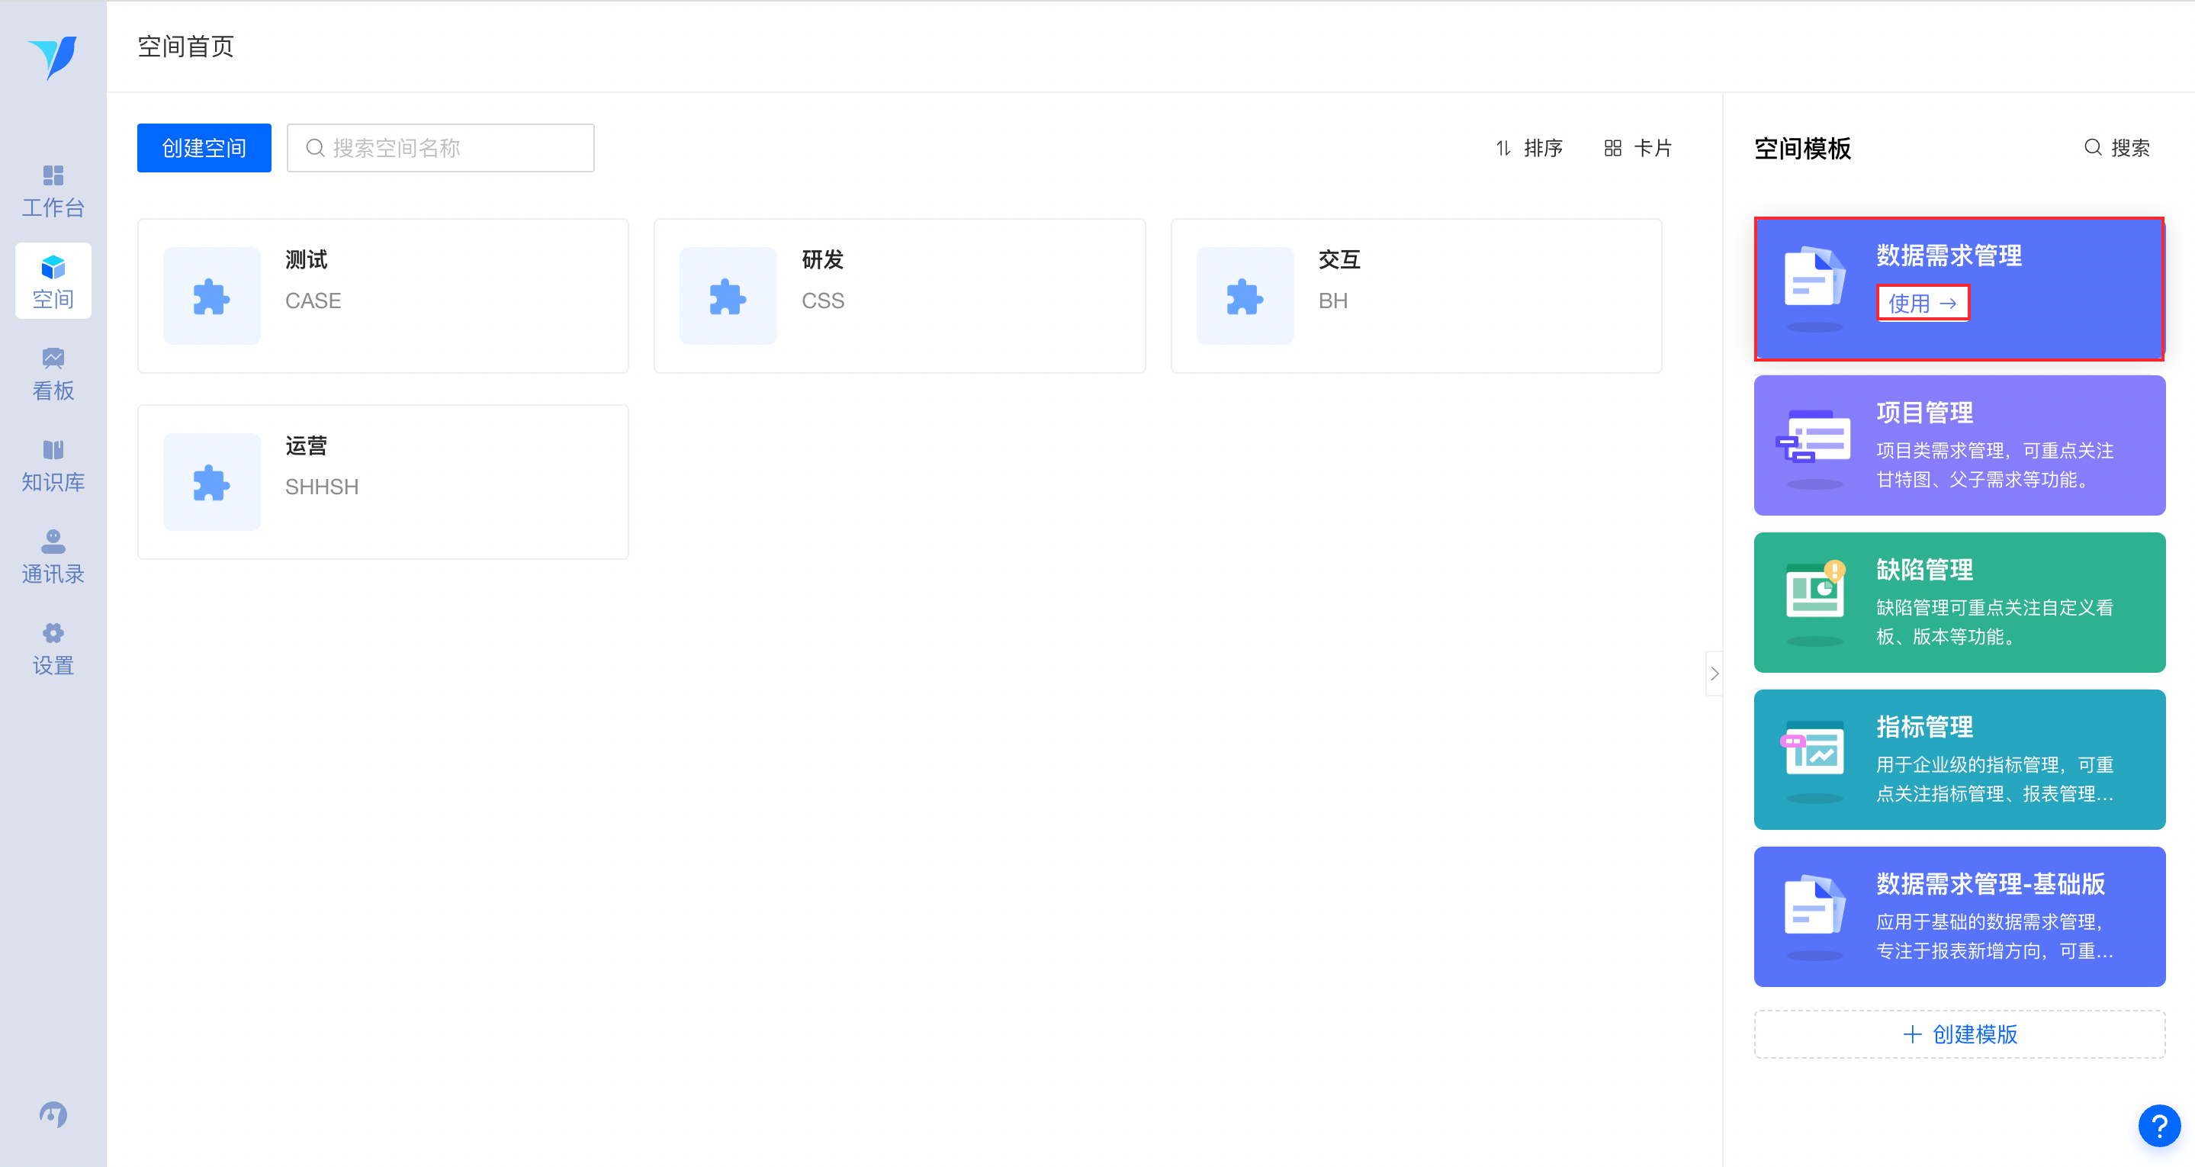Click the bird logo at top left
This screenshot has width=2195, height=1167.
click(53, 57)
